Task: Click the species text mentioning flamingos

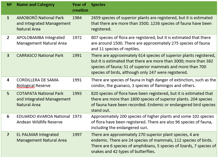Action: coord(153,83)
